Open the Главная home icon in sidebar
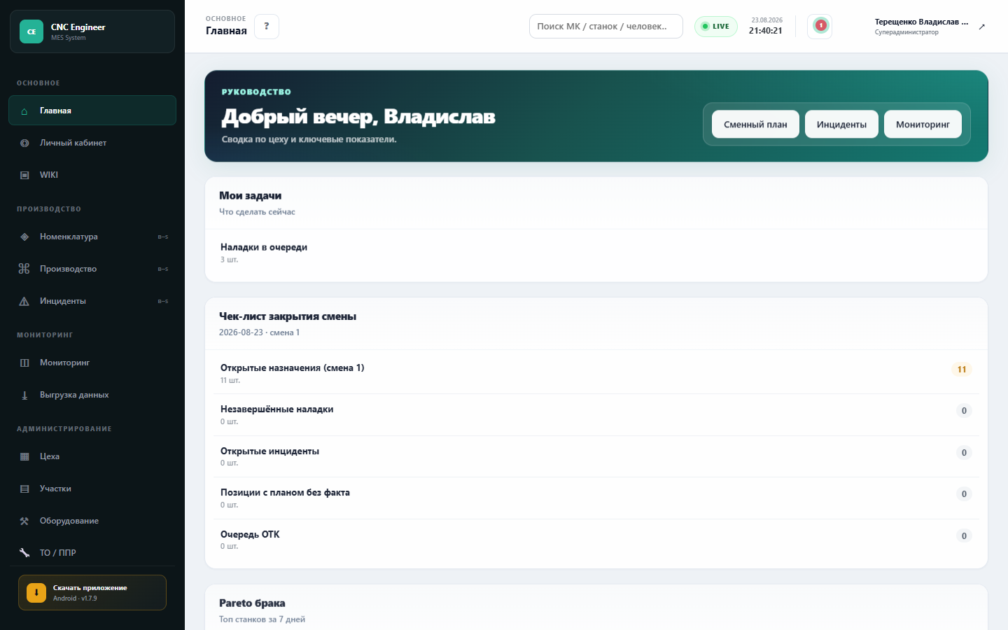The width and height of the screenshot is (1008, 630). 24,111
